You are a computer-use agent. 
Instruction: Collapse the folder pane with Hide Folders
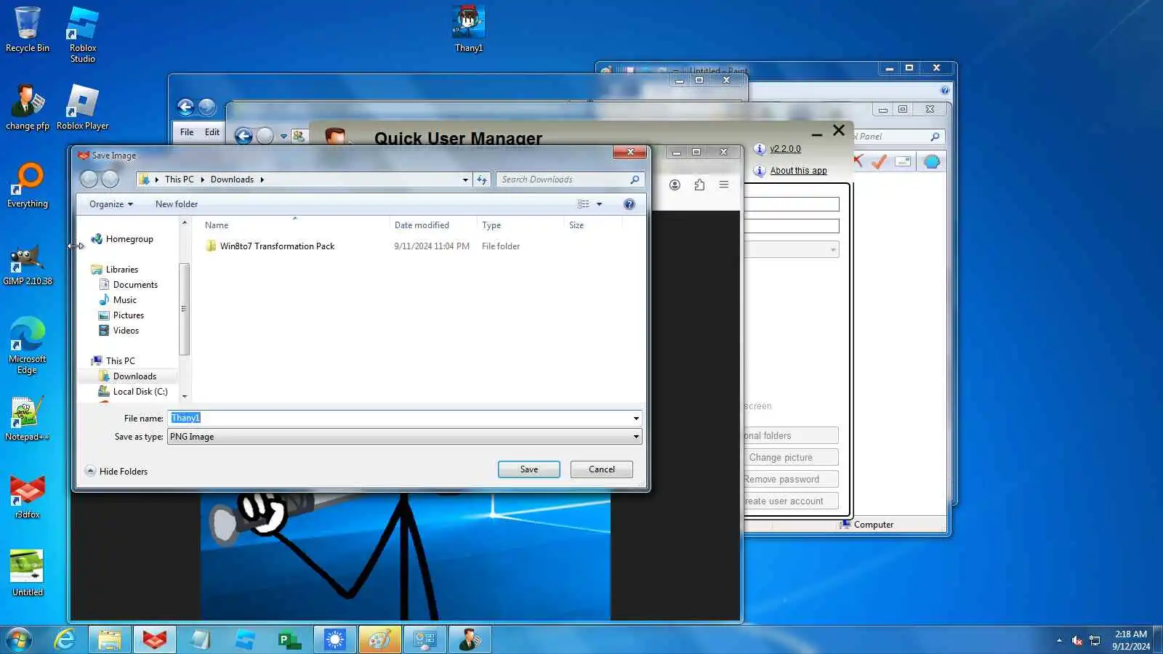(x=116, y=471)
